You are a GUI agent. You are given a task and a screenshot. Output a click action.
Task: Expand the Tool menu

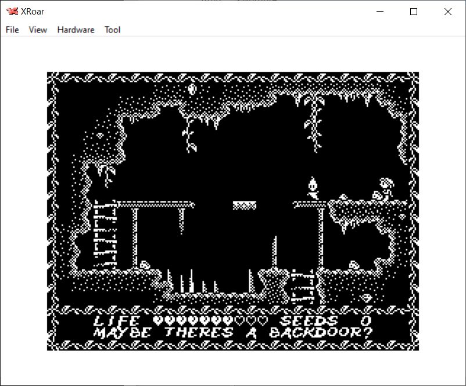pyautogui.click(x=112, y=30)
